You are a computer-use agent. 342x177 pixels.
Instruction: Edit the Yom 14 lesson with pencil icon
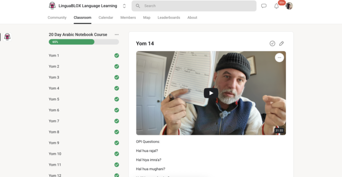[281, 43]
